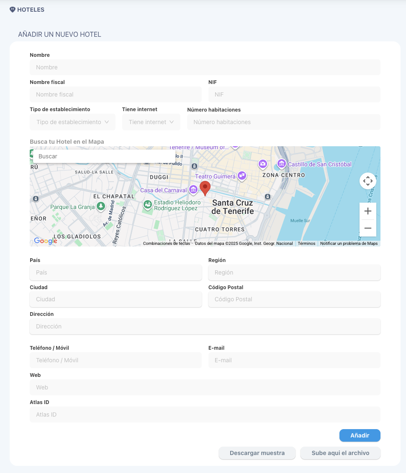406x473 pixels.
Task: Open the Tipo de establecimiento dropdown
Action: (x=72, y=122)
